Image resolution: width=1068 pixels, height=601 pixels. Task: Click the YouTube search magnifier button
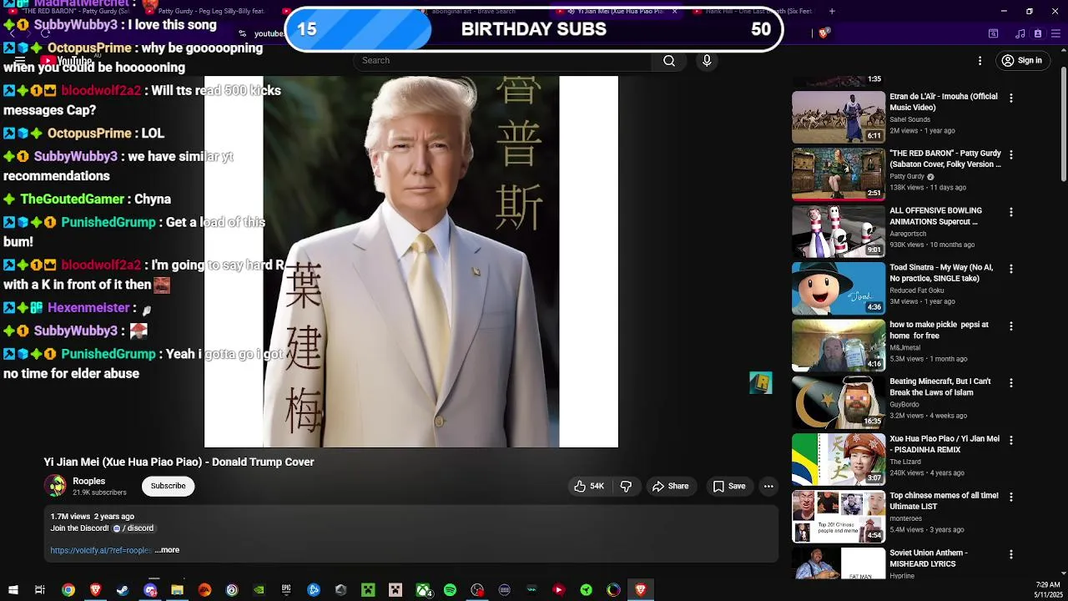[x=668, y=61]
